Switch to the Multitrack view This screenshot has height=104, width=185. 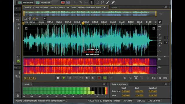43,3
